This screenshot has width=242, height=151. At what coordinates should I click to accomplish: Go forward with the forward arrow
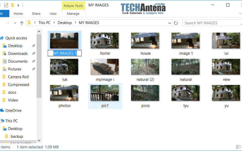click(x=7, y=23)
